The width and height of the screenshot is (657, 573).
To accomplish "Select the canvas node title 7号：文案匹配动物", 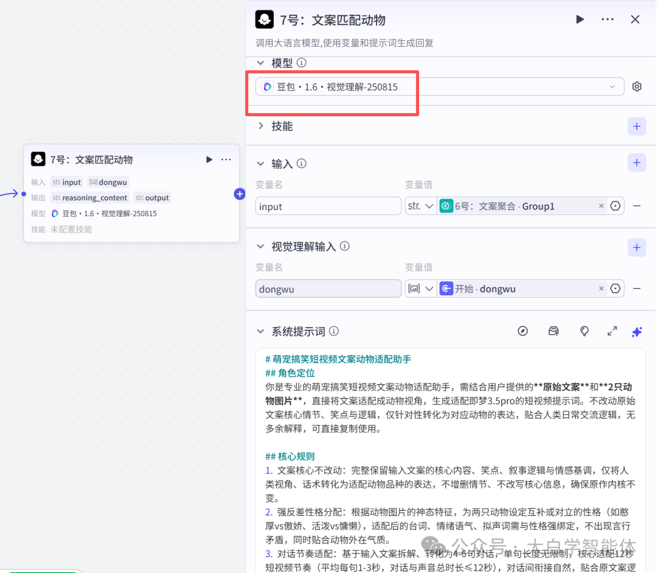I will click(91, 160).
